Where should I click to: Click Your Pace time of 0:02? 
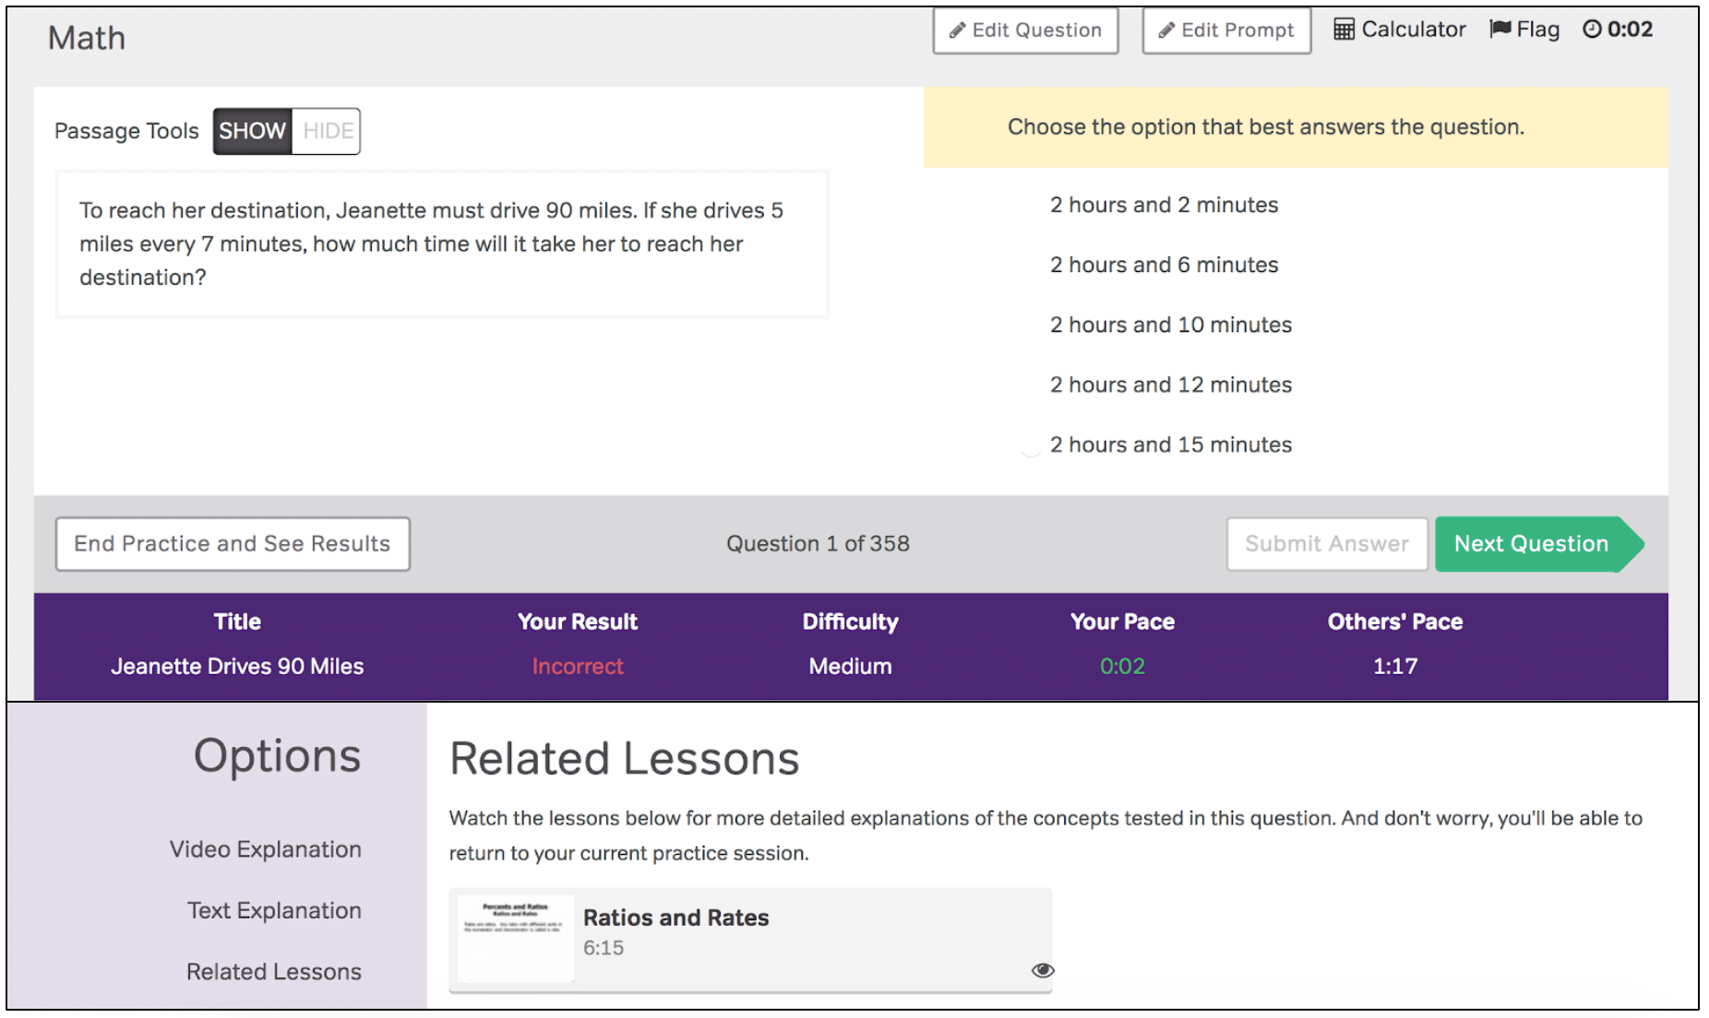coord(1121,666)
